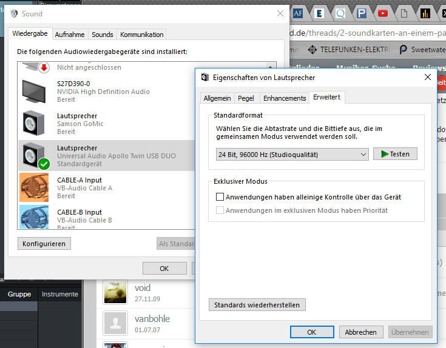Open the blank-page document browser tab
Viewport: 446px width, 348px height.
[404, 13]
